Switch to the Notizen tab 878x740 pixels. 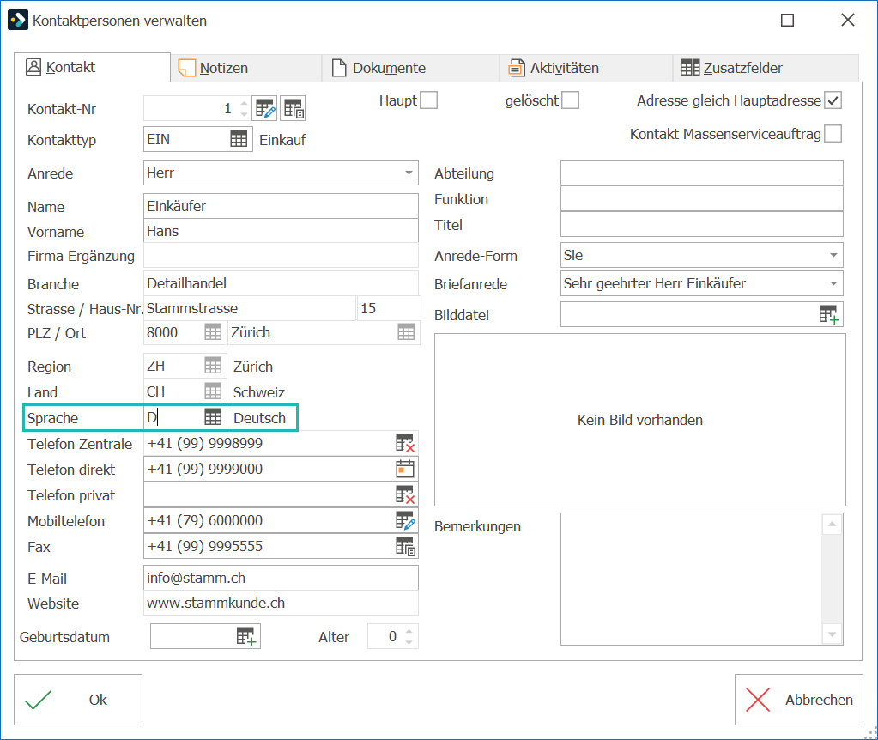[245, 68]
